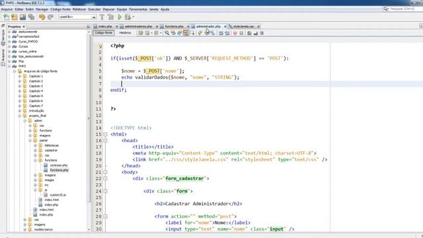This screenshot has width=423, height=238.
Task: Close the Projetos panel tab
Action: pos(24,26)
